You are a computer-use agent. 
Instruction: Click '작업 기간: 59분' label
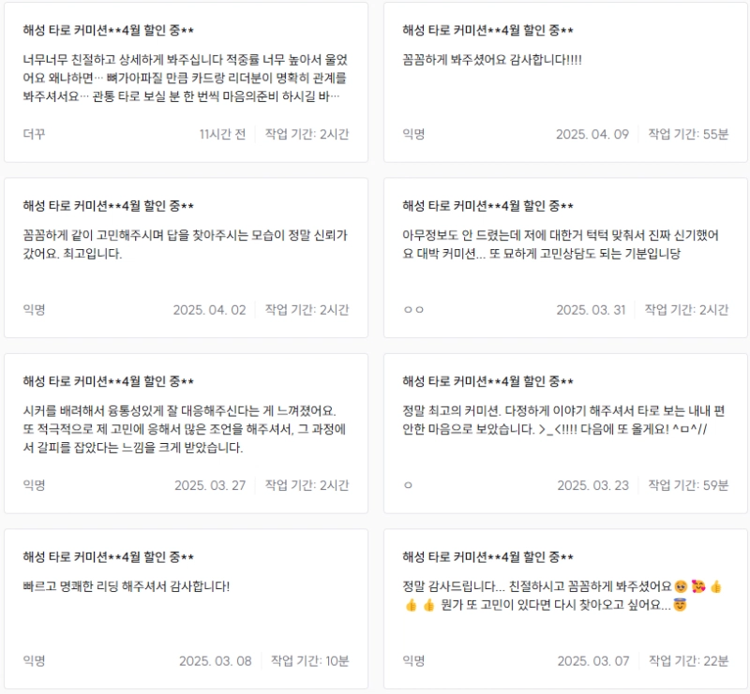pyautogui.click(x=687, y=485)
